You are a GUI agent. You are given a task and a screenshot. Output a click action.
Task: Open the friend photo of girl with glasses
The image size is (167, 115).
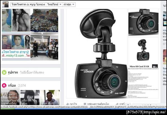point(30,97)
